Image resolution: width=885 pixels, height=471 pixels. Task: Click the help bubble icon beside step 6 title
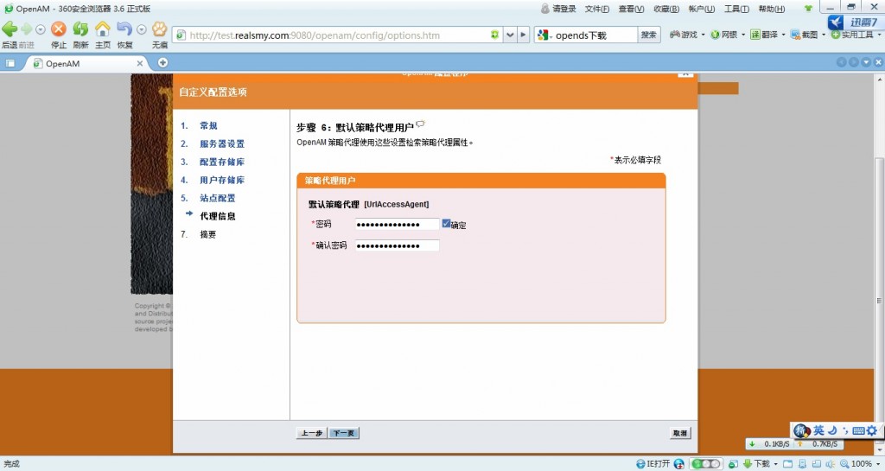click(x=421, y=124)
